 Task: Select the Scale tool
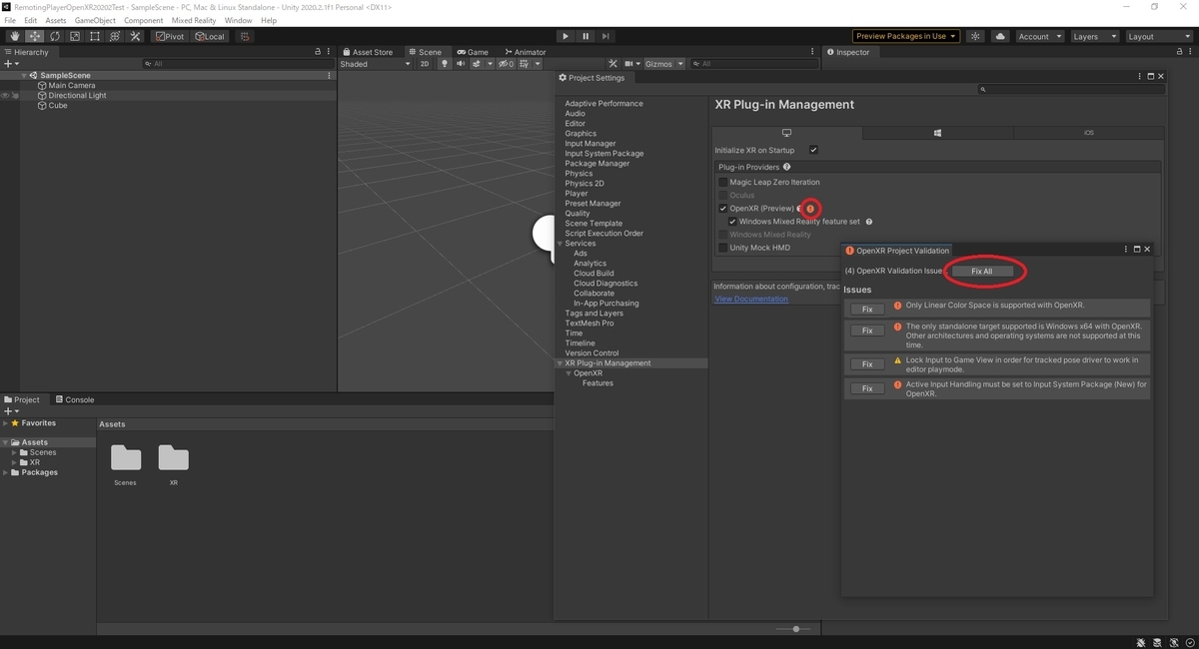[x=75, y=36]
